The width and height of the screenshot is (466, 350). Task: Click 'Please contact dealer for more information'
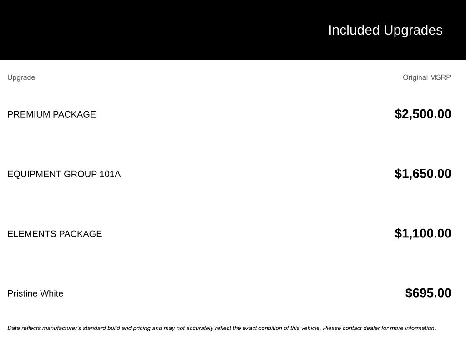379,328
